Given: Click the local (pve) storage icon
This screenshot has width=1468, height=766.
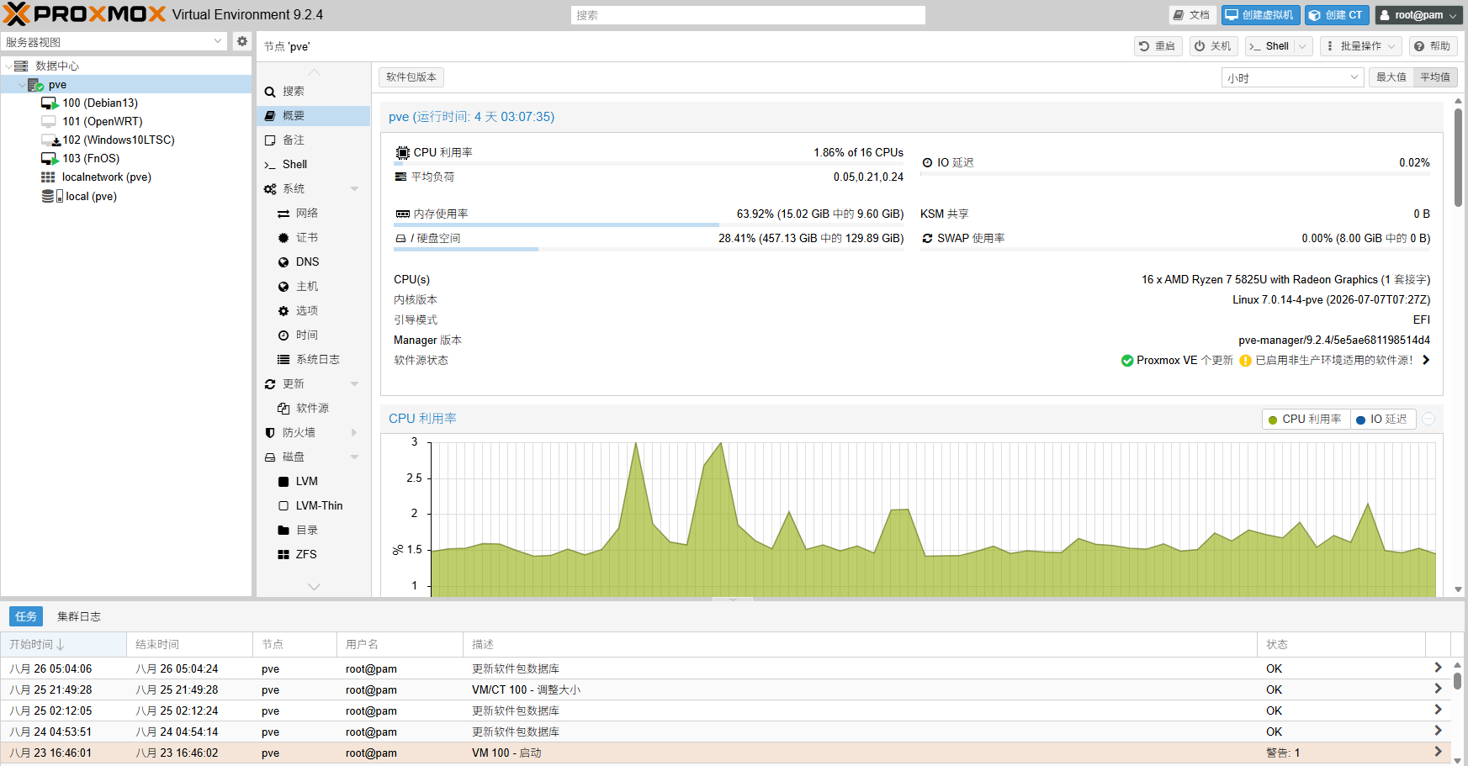Looking at the screenshot, I should tap(52, 196).
